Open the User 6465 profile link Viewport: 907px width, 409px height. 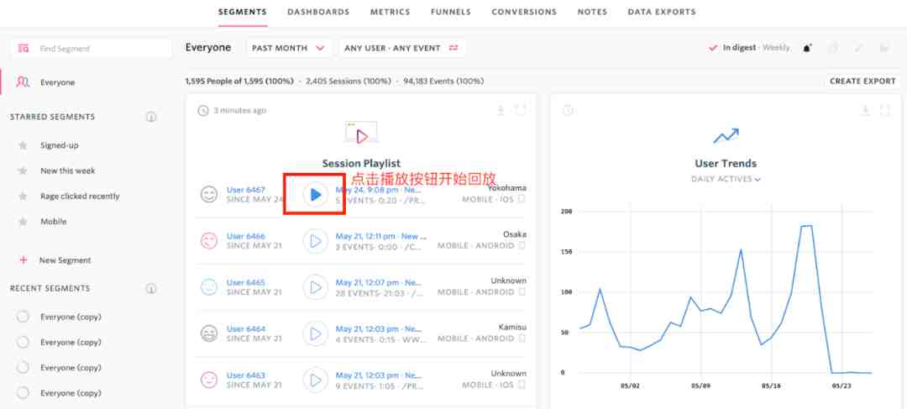(246, 282)
